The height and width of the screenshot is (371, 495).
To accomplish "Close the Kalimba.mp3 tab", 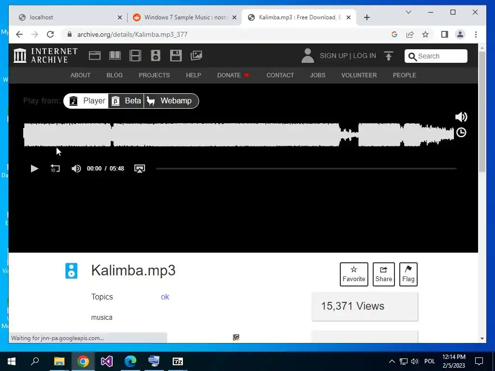I will click(x=348, y=17).
